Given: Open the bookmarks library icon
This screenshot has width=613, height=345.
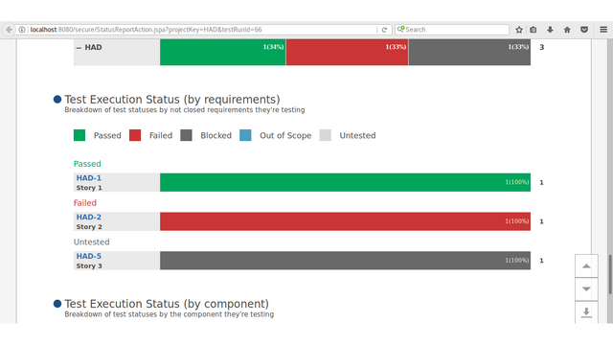Looking at the screenshot, I should pos(534,30).
